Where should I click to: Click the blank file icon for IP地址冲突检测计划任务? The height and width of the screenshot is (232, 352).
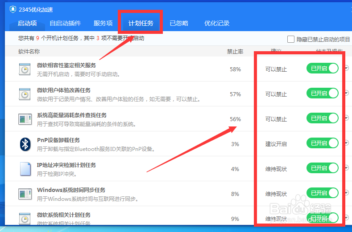[x=25, y=169]
